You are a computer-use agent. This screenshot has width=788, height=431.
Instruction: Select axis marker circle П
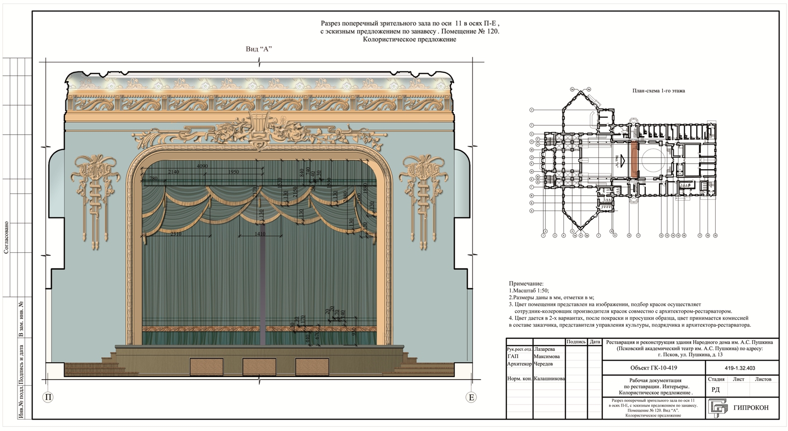point(48,397)
